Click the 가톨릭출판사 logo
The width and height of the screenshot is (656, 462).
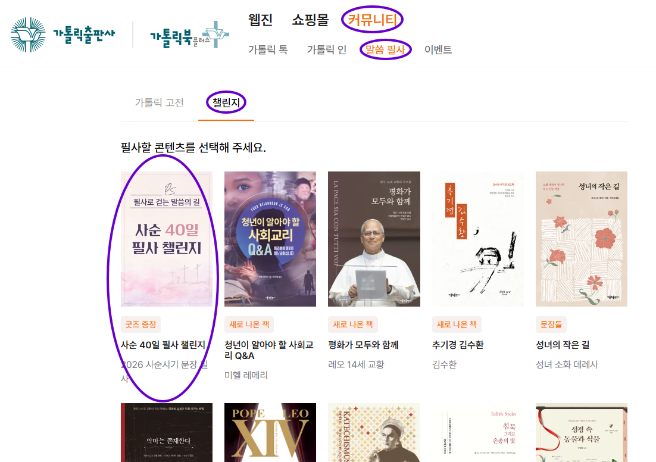click(63, 35)
